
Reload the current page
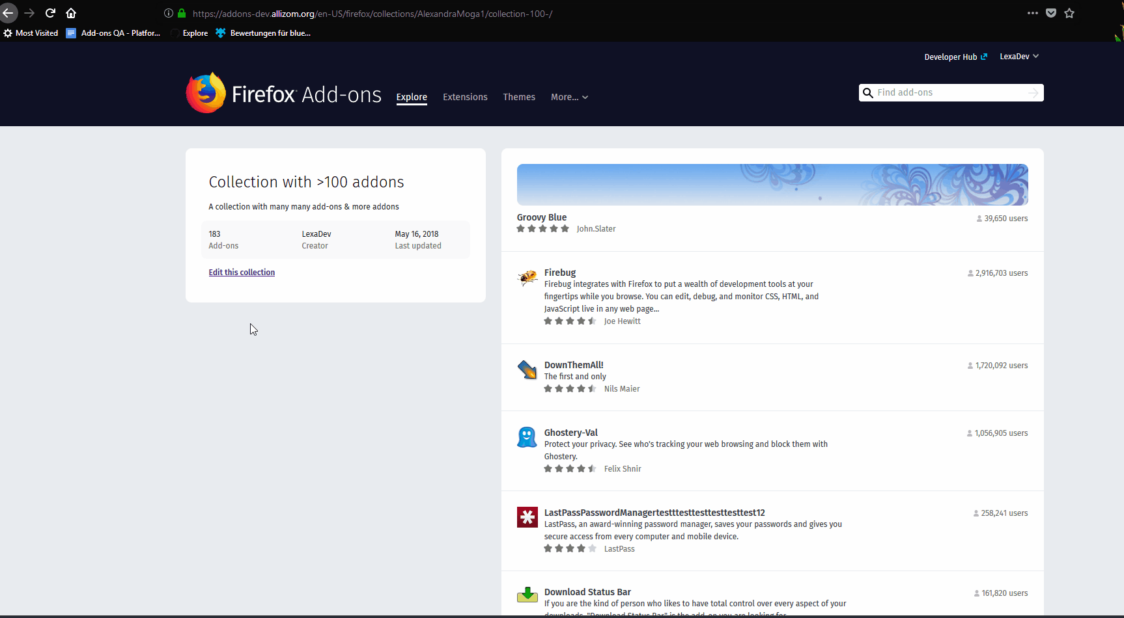tap(50, 13)
